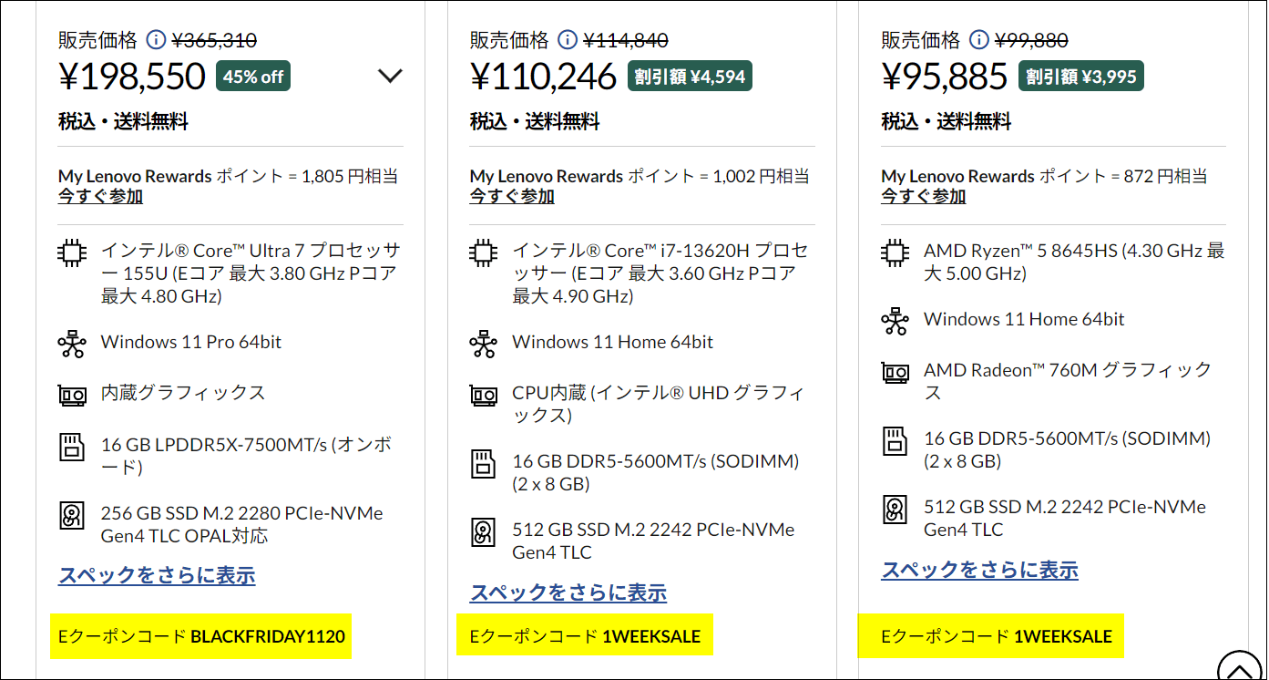Click memory icon beside 16 GB LPDDR5X
Viewport: 1269px width, 680px height.
72,447
